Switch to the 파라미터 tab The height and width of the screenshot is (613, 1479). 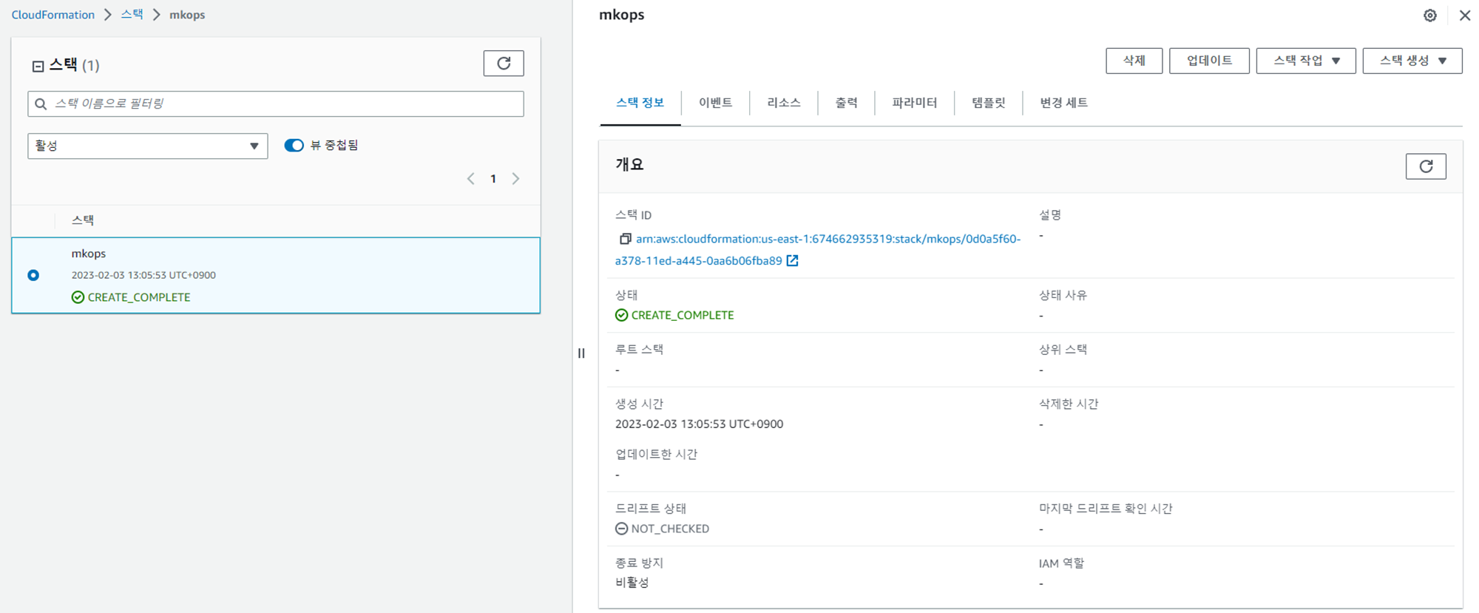click(x=915, y=103)
